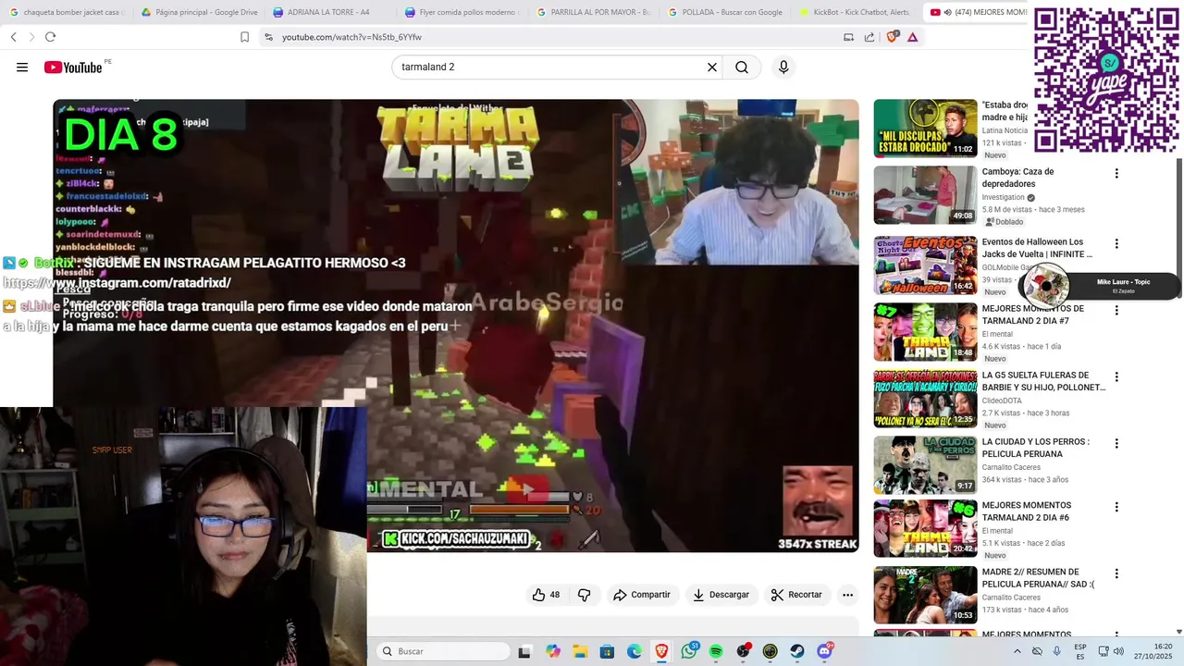
Task: Clear the search text with the X
Action: click(x=712, y=68)
